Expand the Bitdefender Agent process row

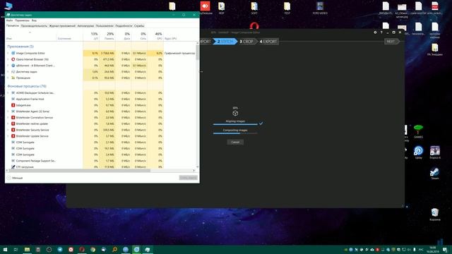click(8, 111)
